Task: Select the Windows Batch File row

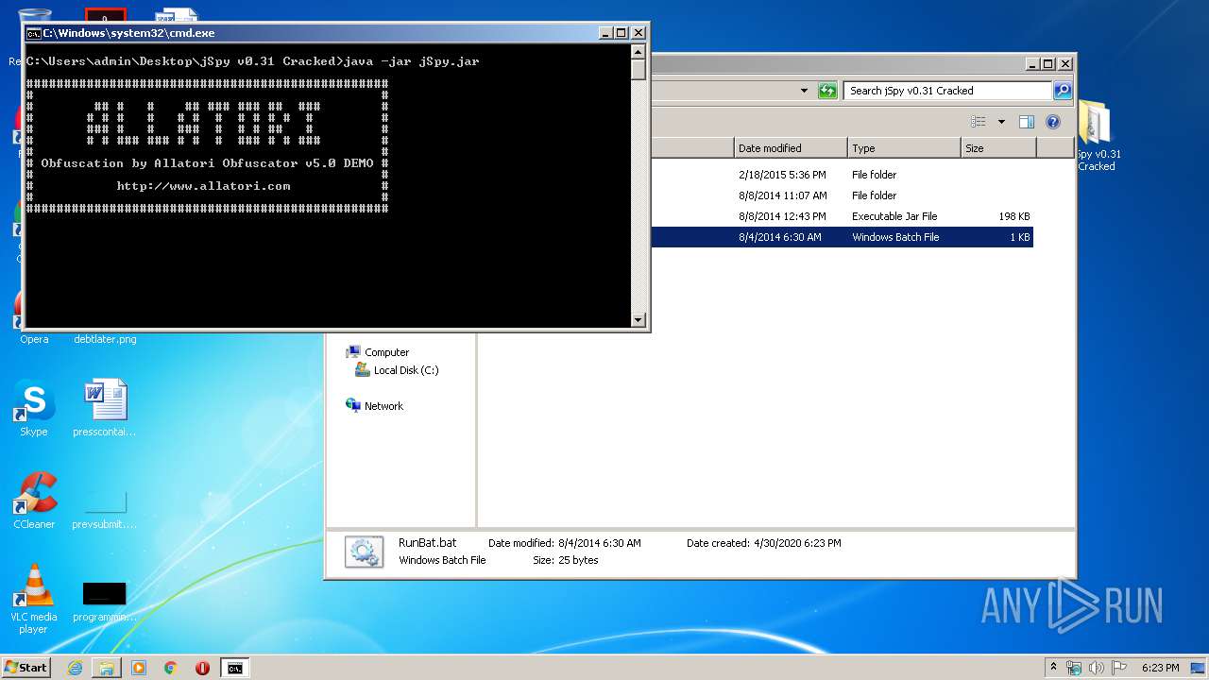Action: (756, 237)
